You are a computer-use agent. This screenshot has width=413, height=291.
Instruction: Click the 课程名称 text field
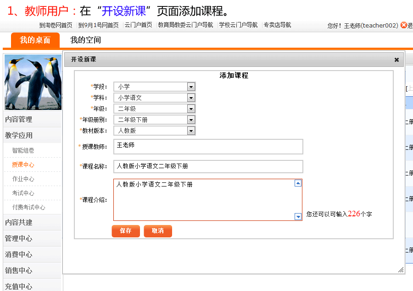(208, 166)
